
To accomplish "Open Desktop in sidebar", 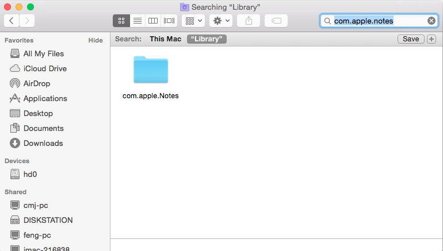I will click(x=38, y=113).
